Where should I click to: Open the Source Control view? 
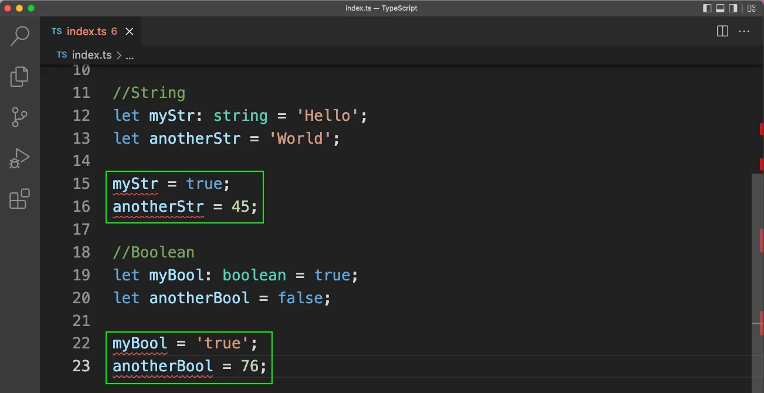coord(20,117)
